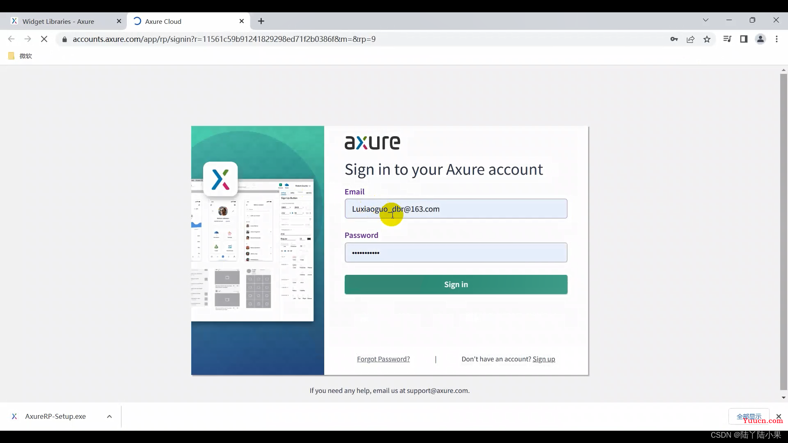Open a new browser tab
The height and width of the screenshot is (443, 788).
point(261,21)
